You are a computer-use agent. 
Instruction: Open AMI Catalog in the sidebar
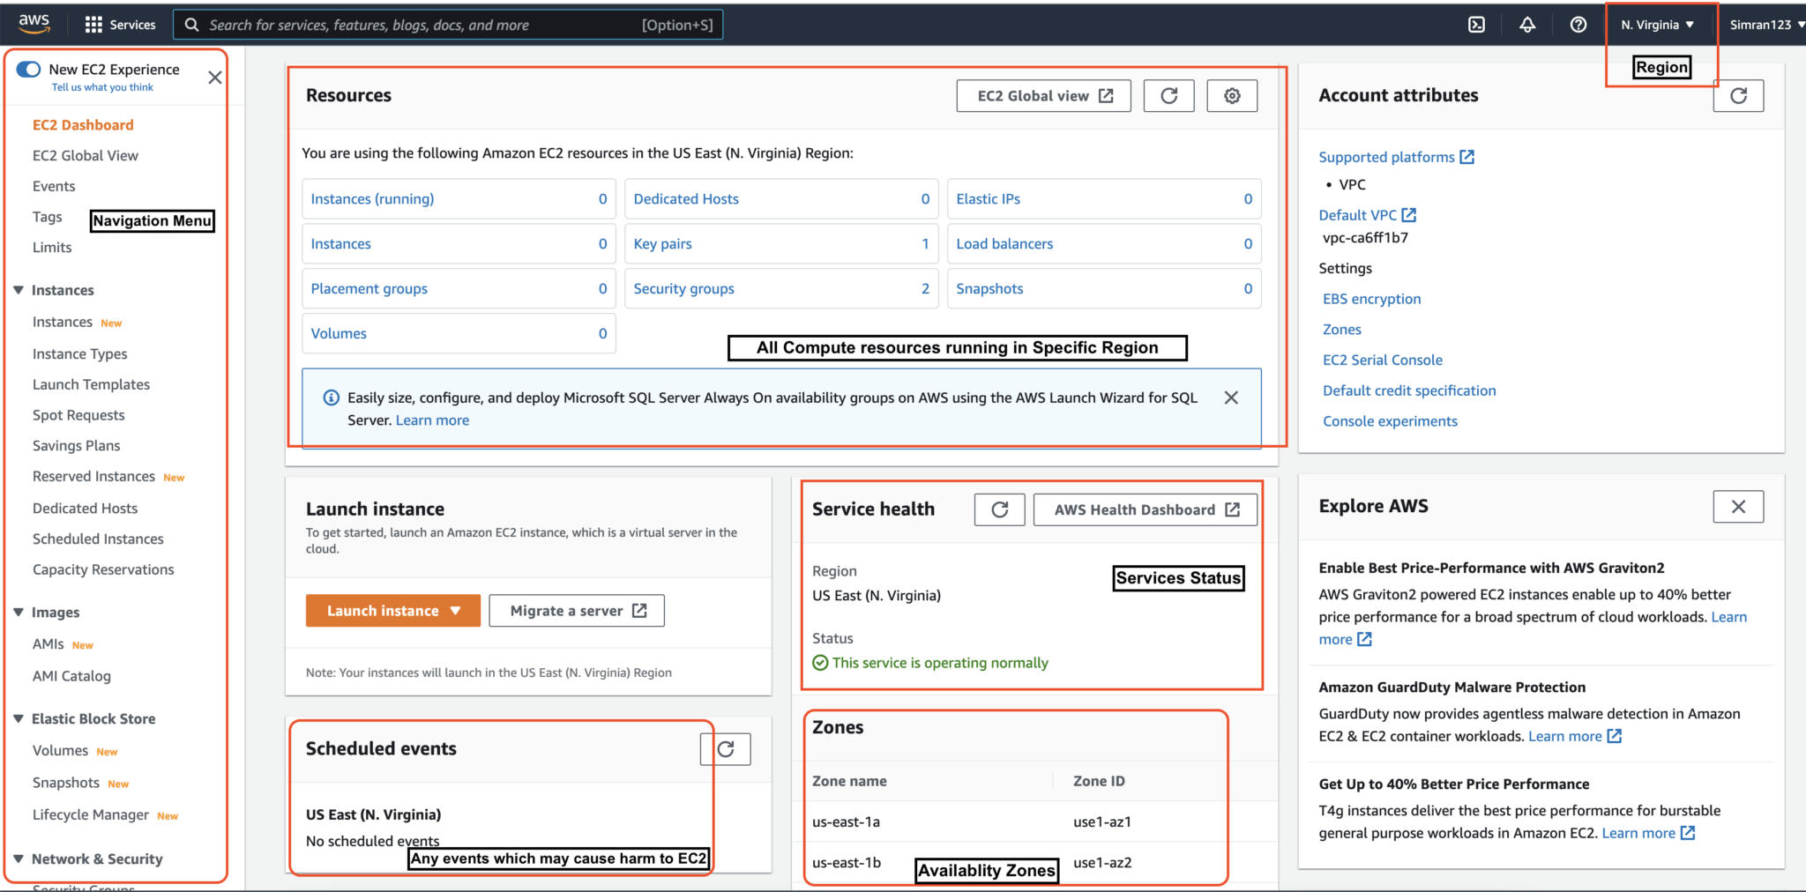click(x=71, y=677)
